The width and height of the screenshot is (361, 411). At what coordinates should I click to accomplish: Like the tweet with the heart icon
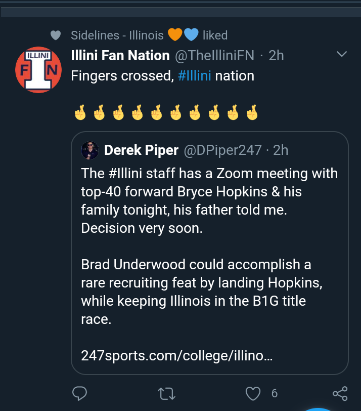(x=252, y=393)
